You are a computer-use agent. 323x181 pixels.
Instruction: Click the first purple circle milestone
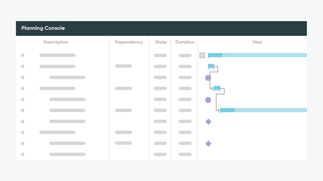(x=208, y=78)
